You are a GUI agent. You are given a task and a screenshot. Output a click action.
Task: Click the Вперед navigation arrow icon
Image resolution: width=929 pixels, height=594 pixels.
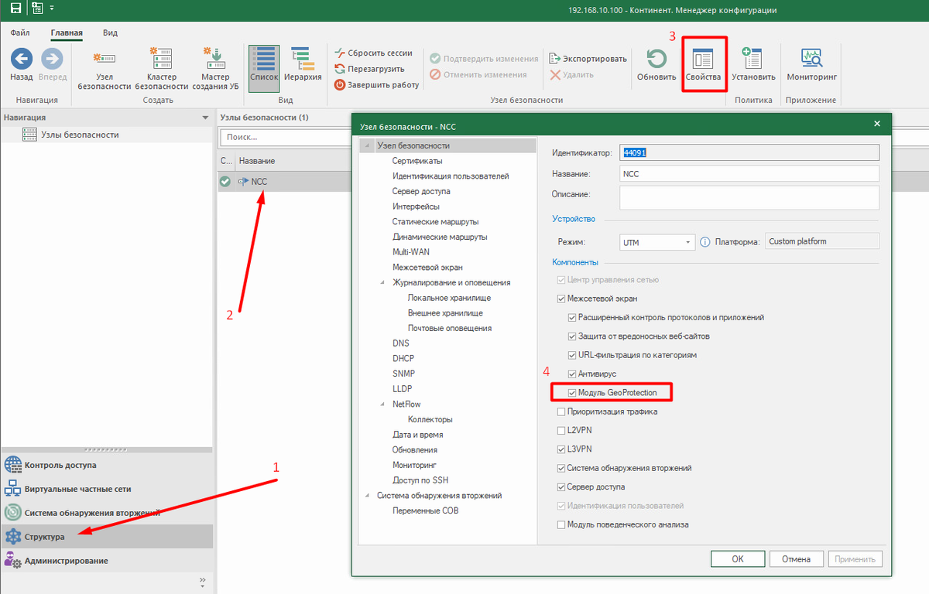[x=52, y=59]
